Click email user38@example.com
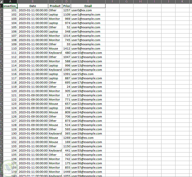The width and height of the screenshot is (192, 177). click(88, 172)
